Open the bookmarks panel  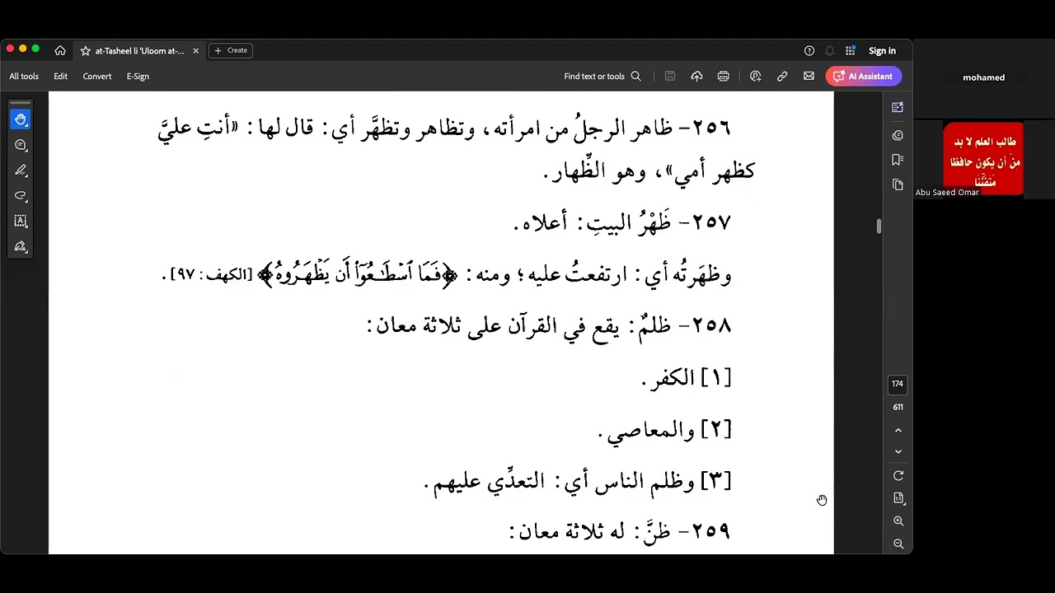(898, 160)
